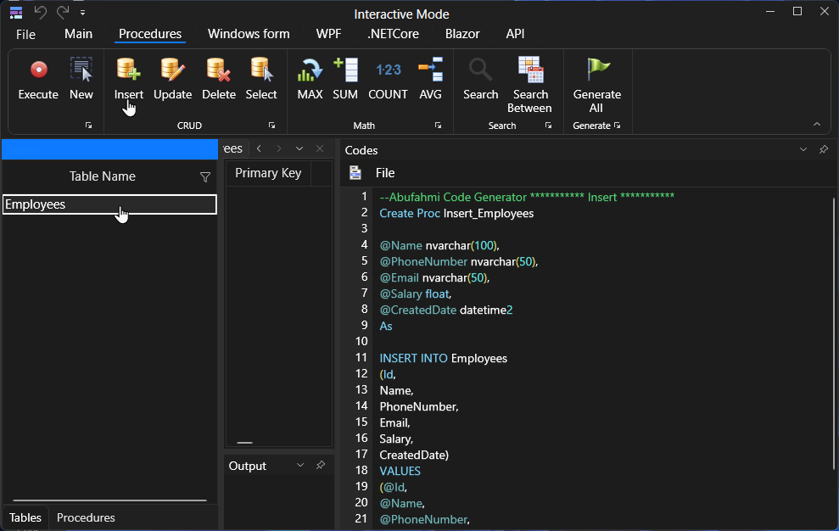Click the New procedure icon
Image resolution: width=839 pixels, height=531 pixels.
click(81, 69)
